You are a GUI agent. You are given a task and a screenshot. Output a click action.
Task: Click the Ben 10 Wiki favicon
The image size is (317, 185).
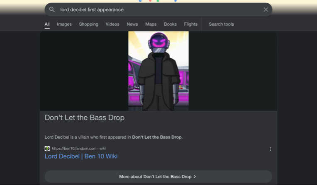tap(47, 149)
